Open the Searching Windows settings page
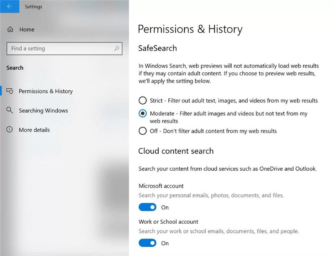Image resolution: width=334 pixels, height=256 pixels. [x=43, y=110]
